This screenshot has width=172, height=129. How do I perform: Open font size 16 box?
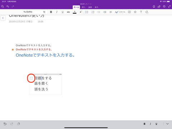pyautogui.click(x=44, y=12)
